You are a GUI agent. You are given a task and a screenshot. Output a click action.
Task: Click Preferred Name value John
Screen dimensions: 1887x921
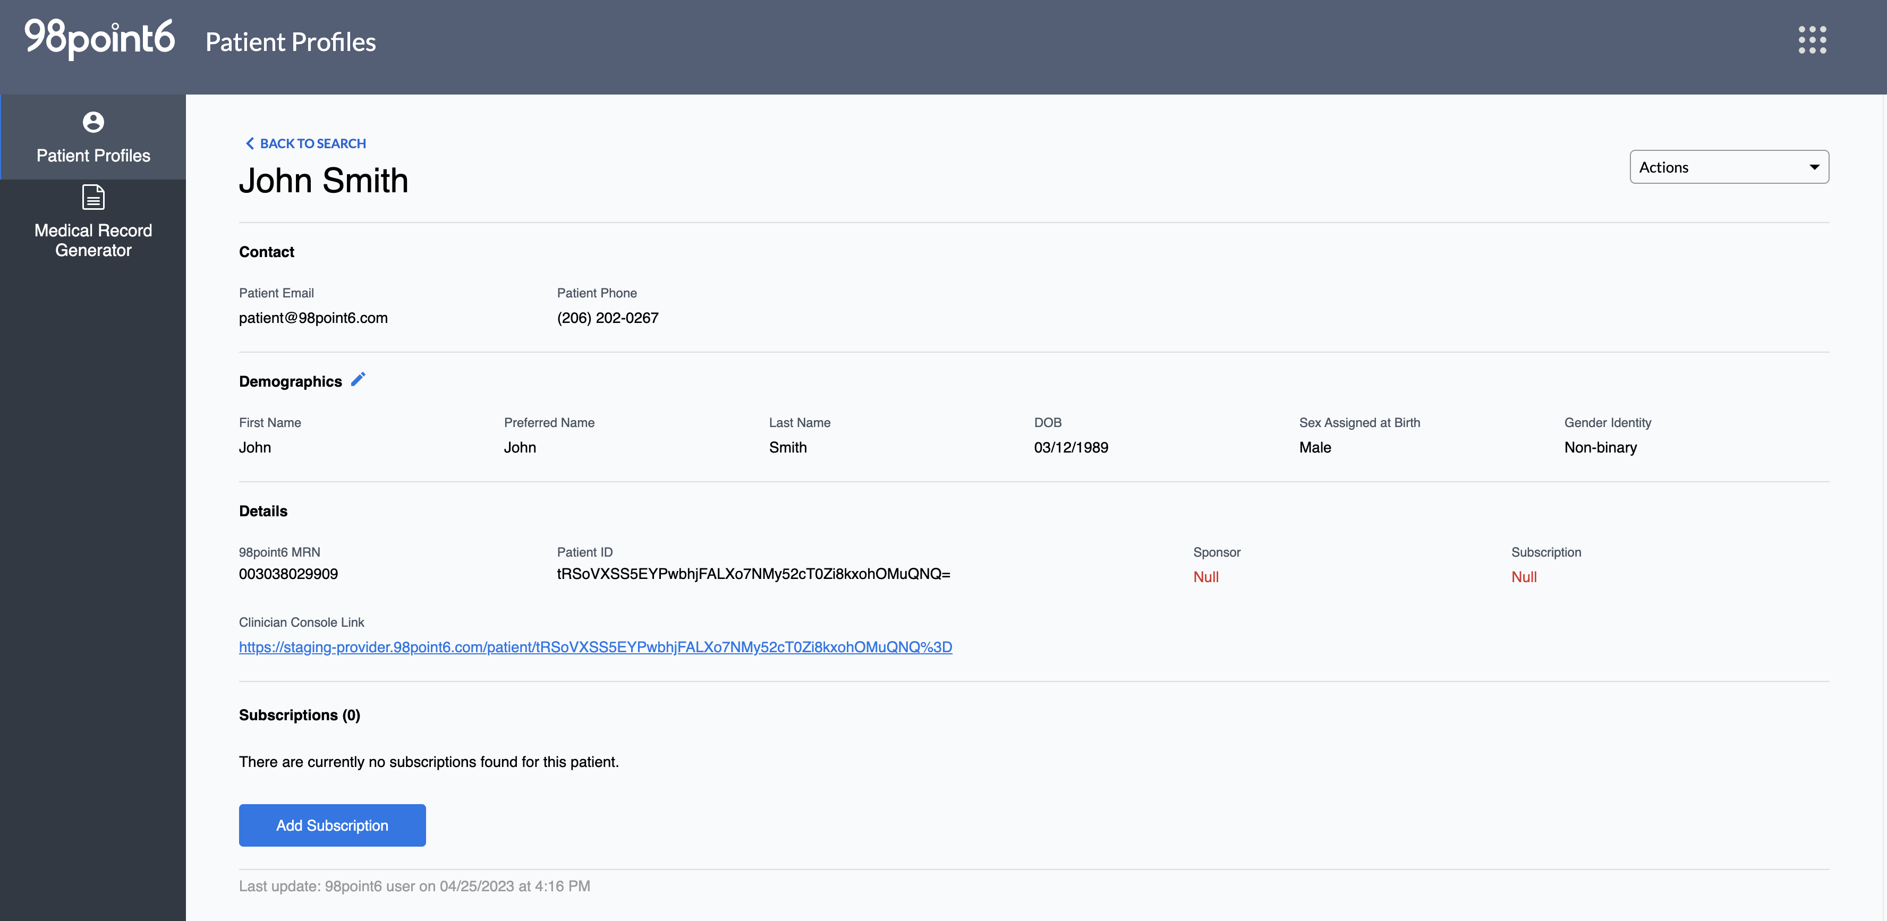[x=520, y=447]
